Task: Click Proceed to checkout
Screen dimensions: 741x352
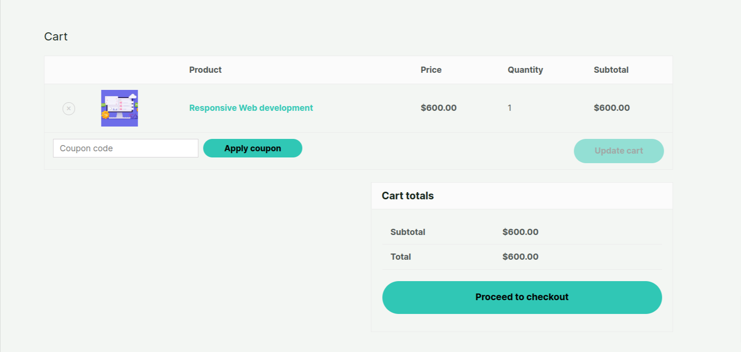Action: point(522,297)
